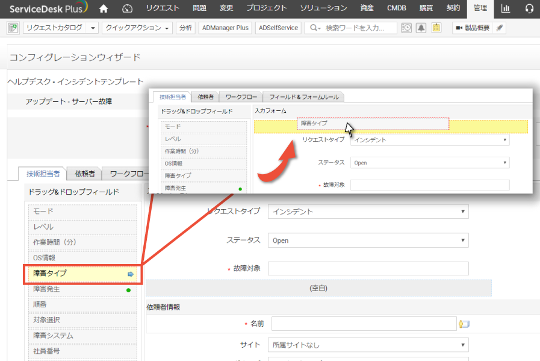Click the 分析 button
The height and width of the screenshot is (361, 540).
coord(185,28)
